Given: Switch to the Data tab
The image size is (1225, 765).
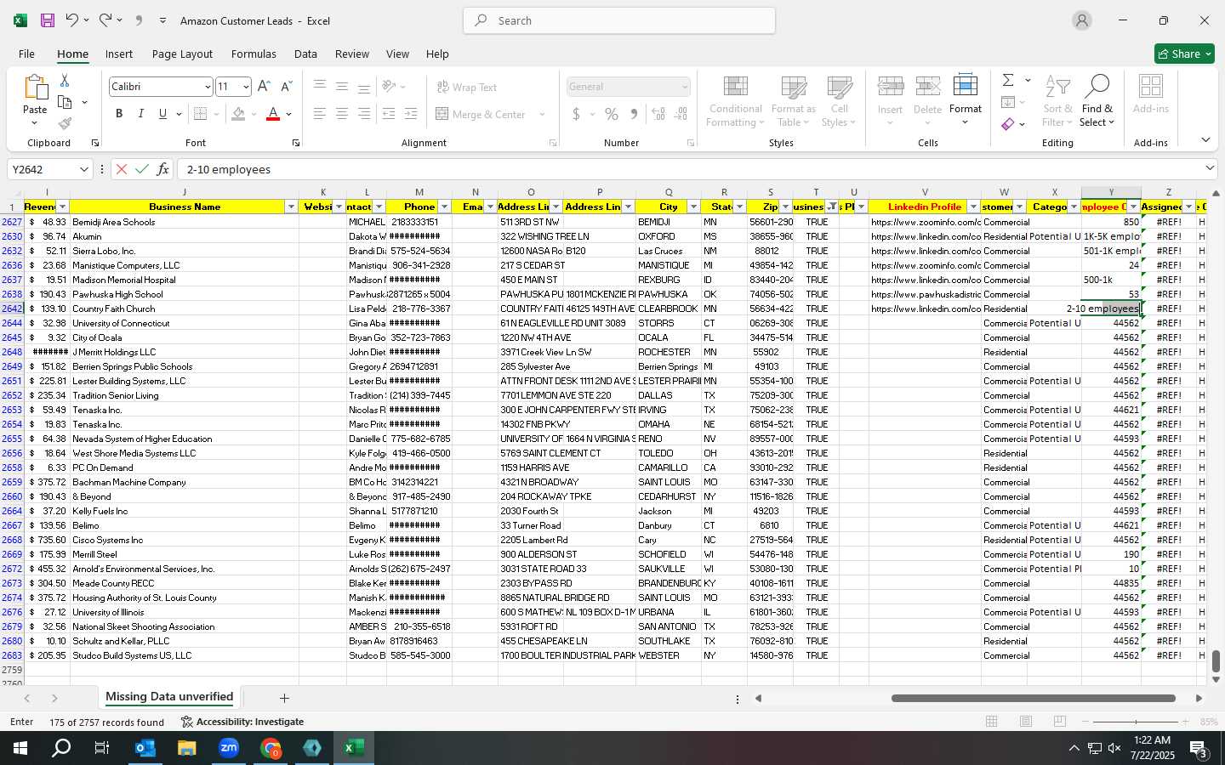Looking at the screenshot, I should 305,54.
